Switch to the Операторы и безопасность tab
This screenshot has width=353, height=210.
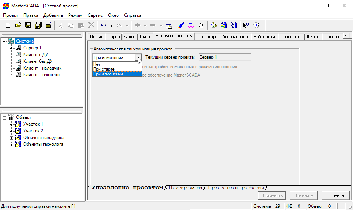click(x=223, y=37)
